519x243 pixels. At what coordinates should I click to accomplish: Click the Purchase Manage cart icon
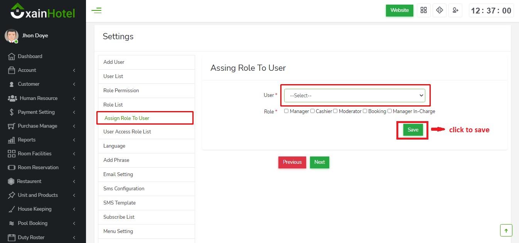pos(12,126)
